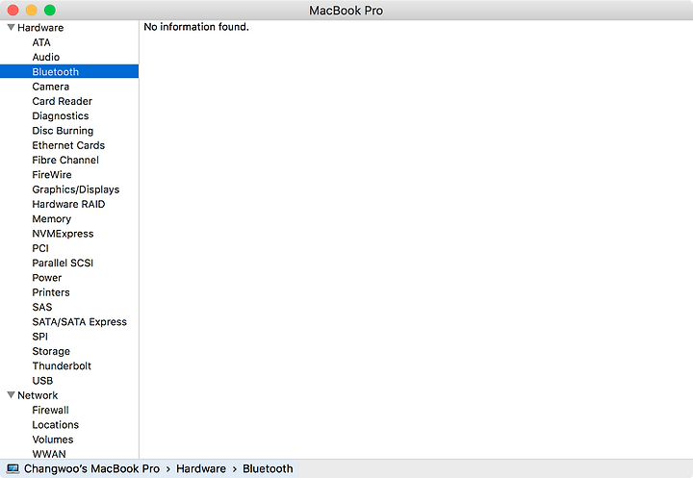Zoom the window with the green button
This screenshot has height=478, width=693.
tap(50, 10)
